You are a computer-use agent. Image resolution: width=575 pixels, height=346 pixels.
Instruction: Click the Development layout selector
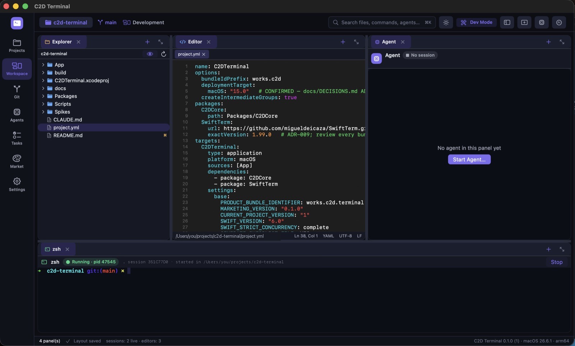[x=143, y=22]
